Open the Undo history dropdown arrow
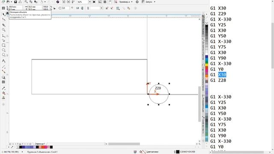This screenshot has height=154, width=274. tap(45, 2)
